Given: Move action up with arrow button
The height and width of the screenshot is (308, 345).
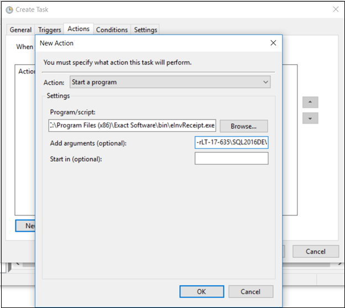Looking at the screenshot, I should tap(310, 102).
